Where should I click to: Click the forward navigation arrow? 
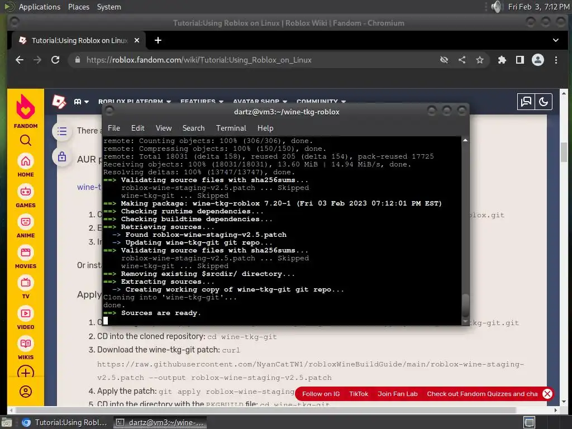[x=37, y=60]
